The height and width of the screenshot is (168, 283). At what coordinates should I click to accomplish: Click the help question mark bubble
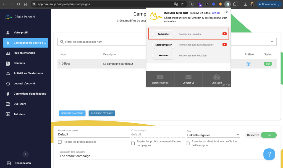[x=269, y=154]
